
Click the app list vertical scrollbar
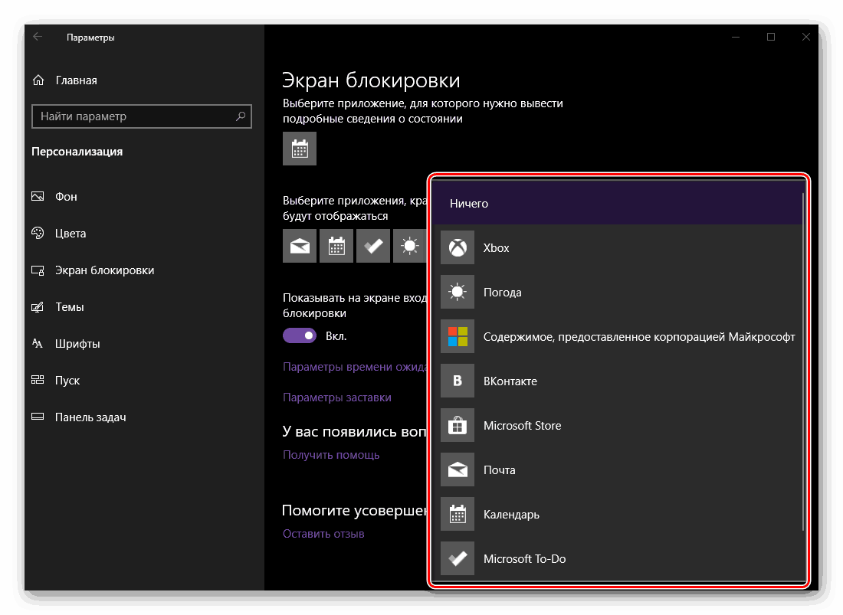(803, 361)
